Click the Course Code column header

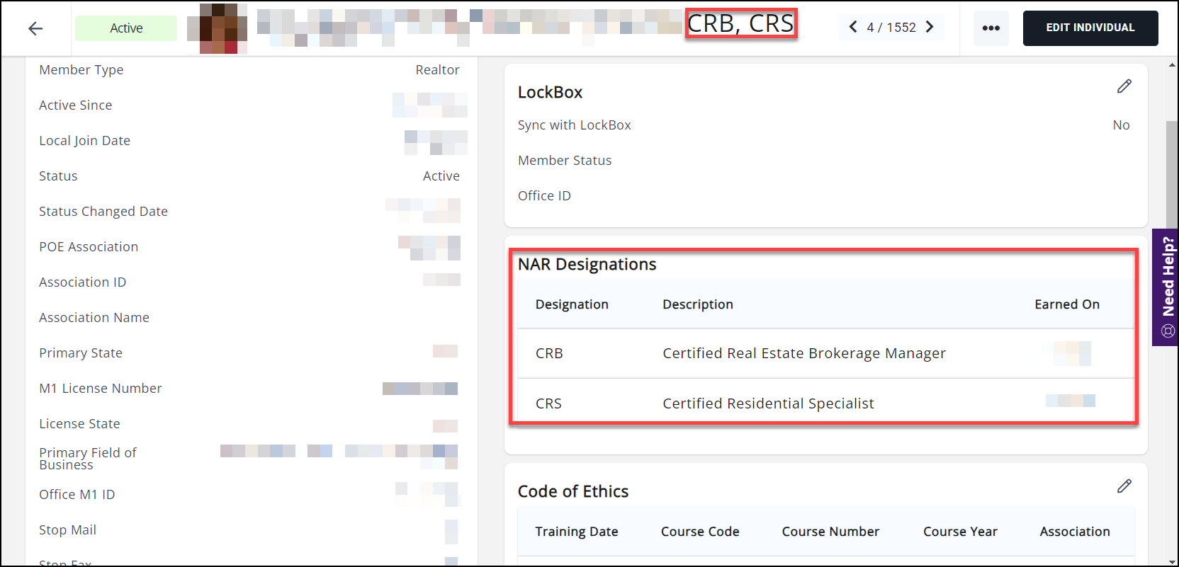(700, 532)
